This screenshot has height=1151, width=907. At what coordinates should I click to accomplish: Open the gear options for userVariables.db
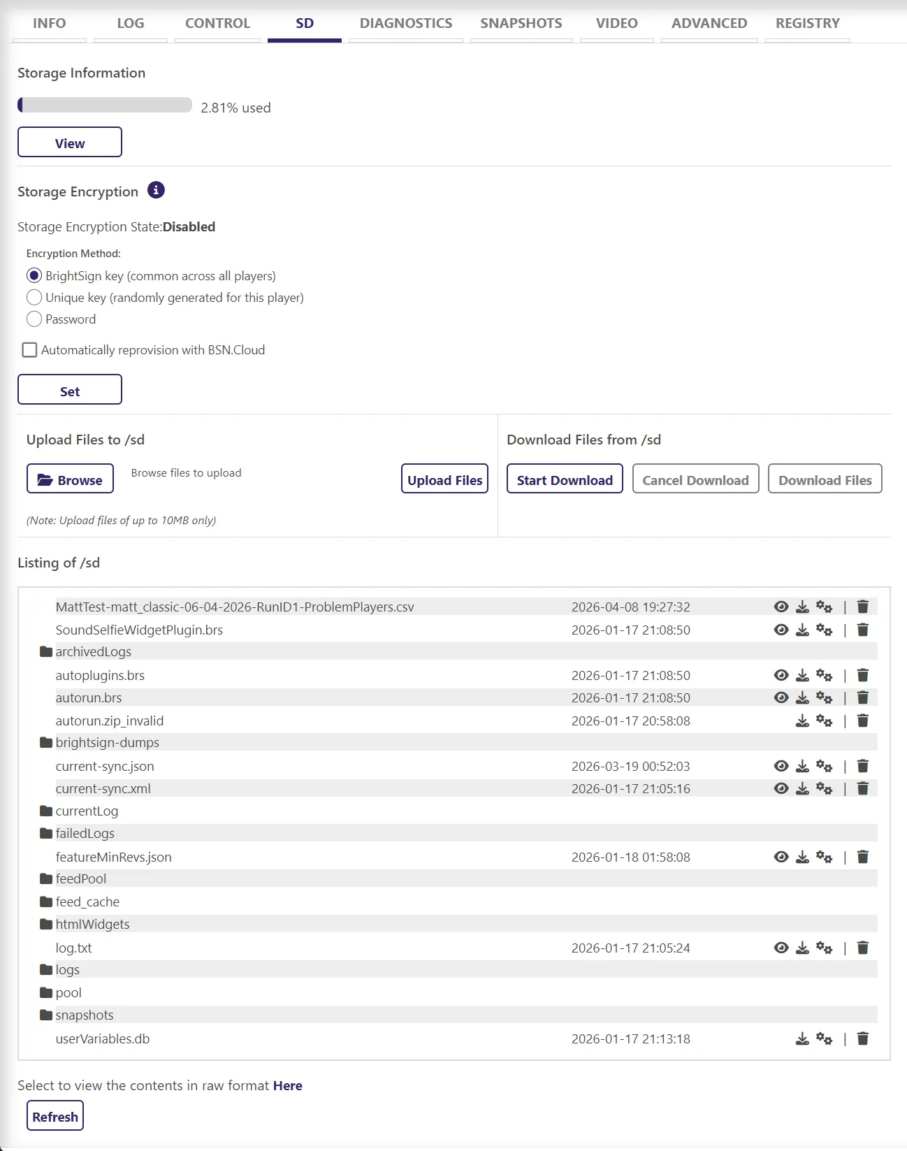(x=825, y=1038)
